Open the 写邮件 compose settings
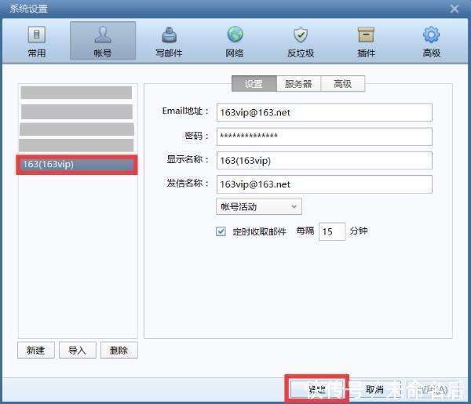471x404 pixels. point(169,41)
